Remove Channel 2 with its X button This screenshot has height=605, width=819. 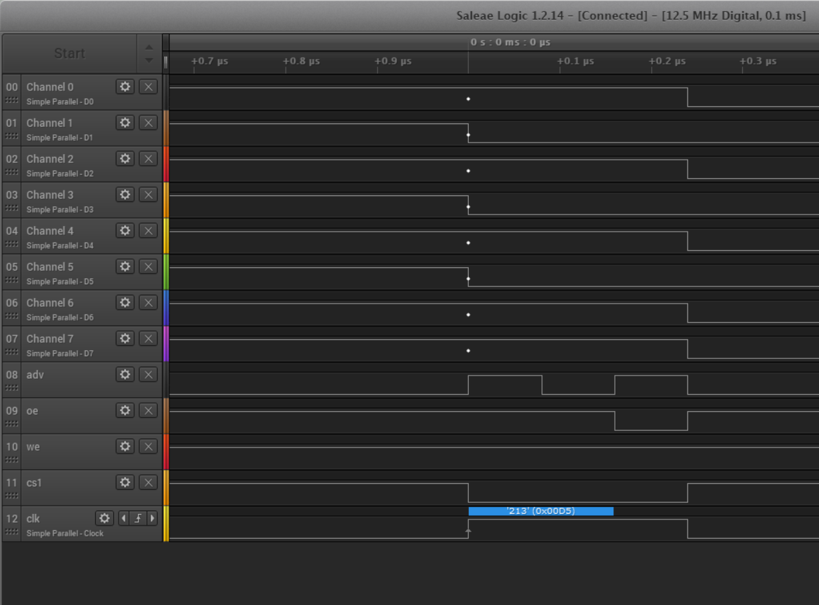[148, 159]
